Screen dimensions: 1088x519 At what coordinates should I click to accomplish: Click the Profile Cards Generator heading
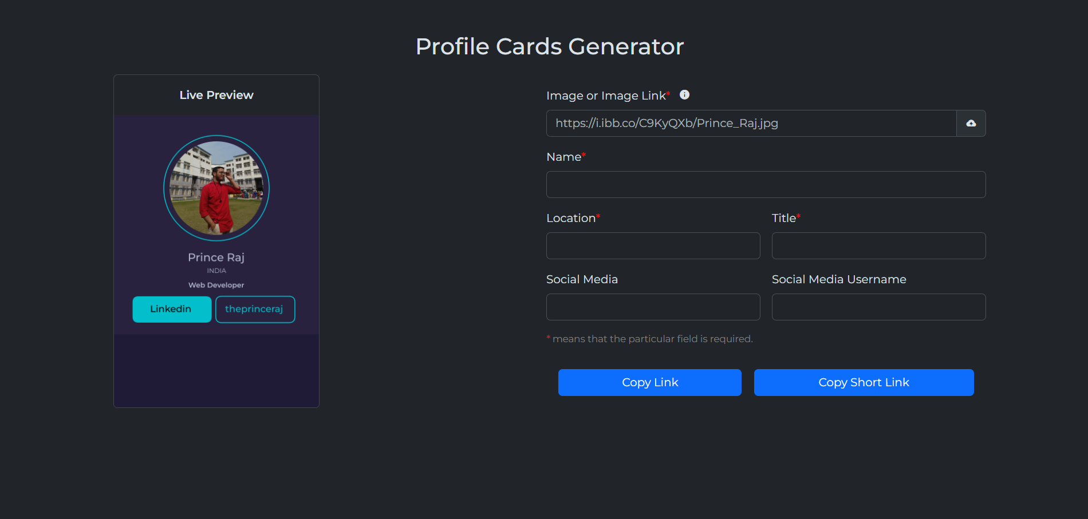550,46
